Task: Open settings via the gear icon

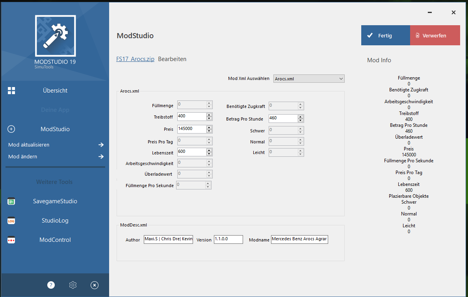Action: tap(73, 285)
